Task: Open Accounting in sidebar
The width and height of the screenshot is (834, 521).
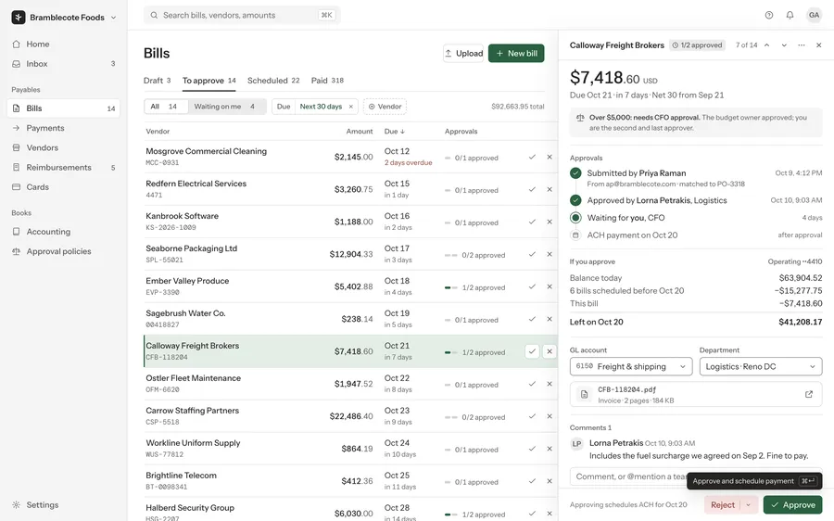Action: click(x=63, y=232)
